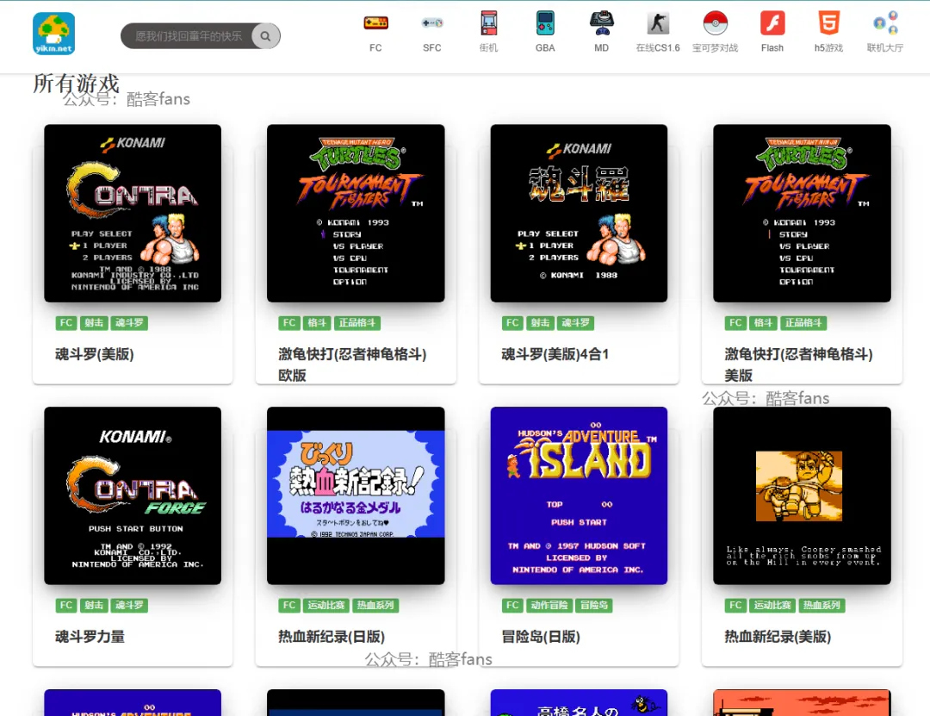Click the 热血新纪录(日版) game title
Screen dimensions: 930x716
332,637
